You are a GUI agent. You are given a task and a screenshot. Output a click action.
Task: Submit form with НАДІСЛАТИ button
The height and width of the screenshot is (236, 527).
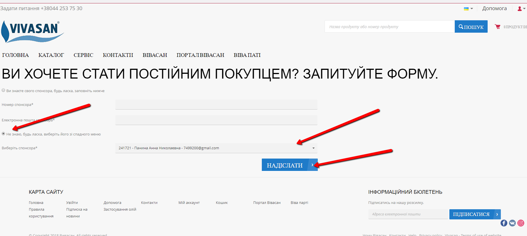pyautogui.click(x=290, y=165)
